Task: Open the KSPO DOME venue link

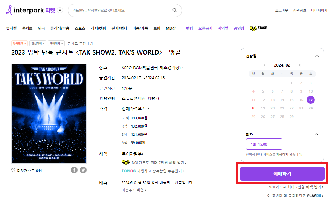Action: tap(152, 68)
